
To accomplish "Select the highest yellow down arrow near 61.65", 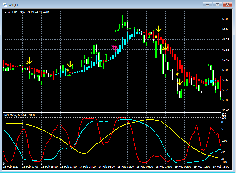I will click(159, 29).
